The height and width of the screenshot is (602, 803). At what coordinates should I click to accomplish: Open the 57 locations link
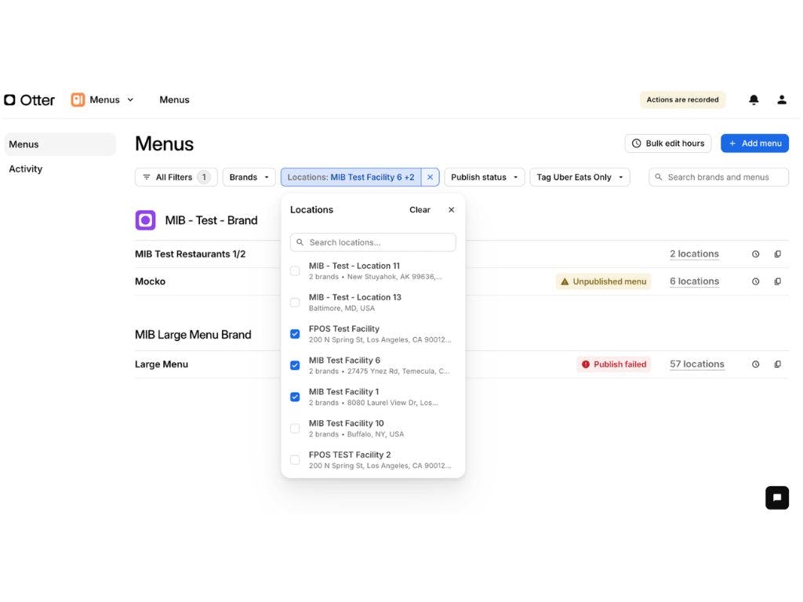[697, 364]
